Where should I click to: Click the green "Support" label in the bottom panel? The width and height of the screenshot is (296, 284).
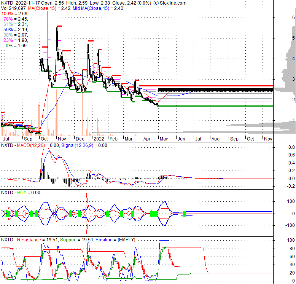pyautogui.click(x=68, y=240)
